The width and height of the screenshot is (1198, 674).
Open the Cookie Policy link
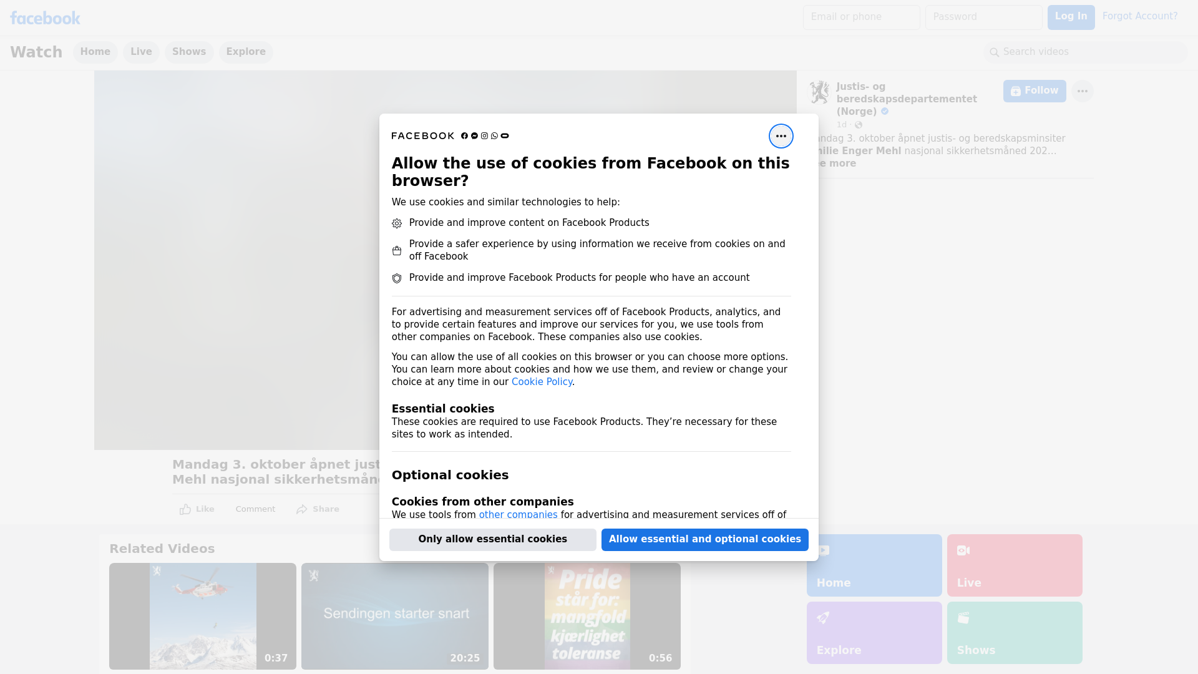(542, 382)
